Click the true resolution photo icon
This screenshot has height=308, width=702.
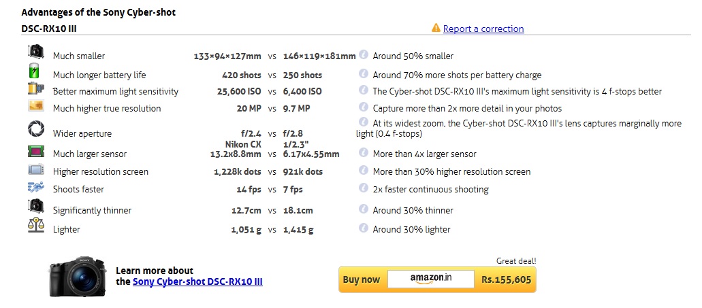[36, 106]
